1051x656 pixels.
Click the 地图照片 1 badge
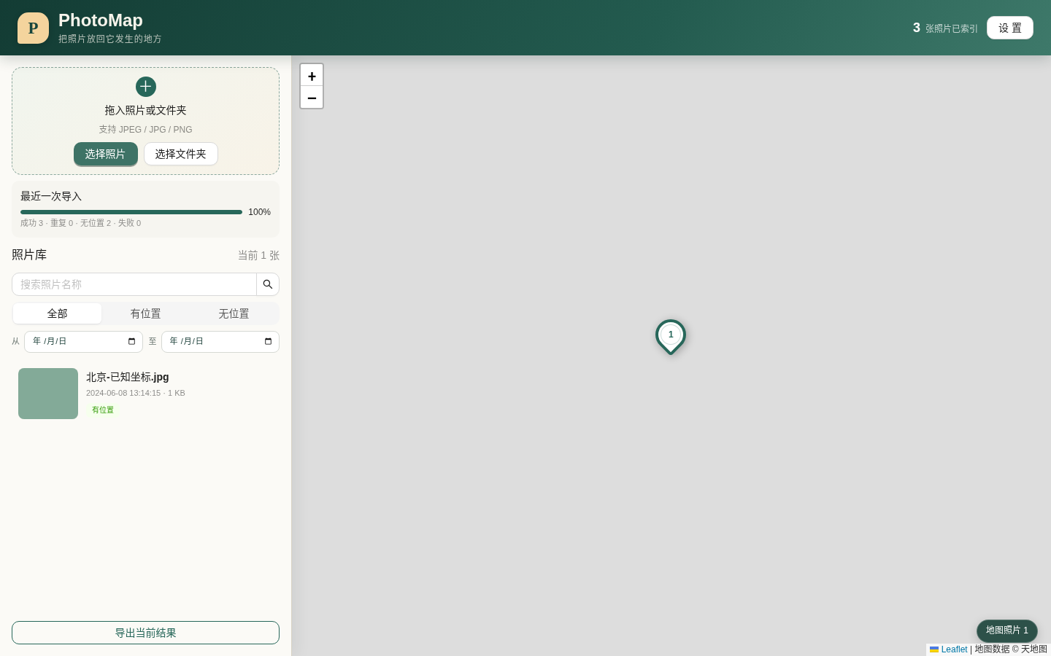(1007, 630)
